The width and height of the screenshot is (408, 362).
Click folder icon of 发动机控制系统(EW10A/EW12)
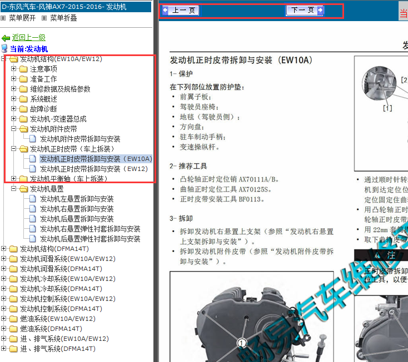point(13,299)
